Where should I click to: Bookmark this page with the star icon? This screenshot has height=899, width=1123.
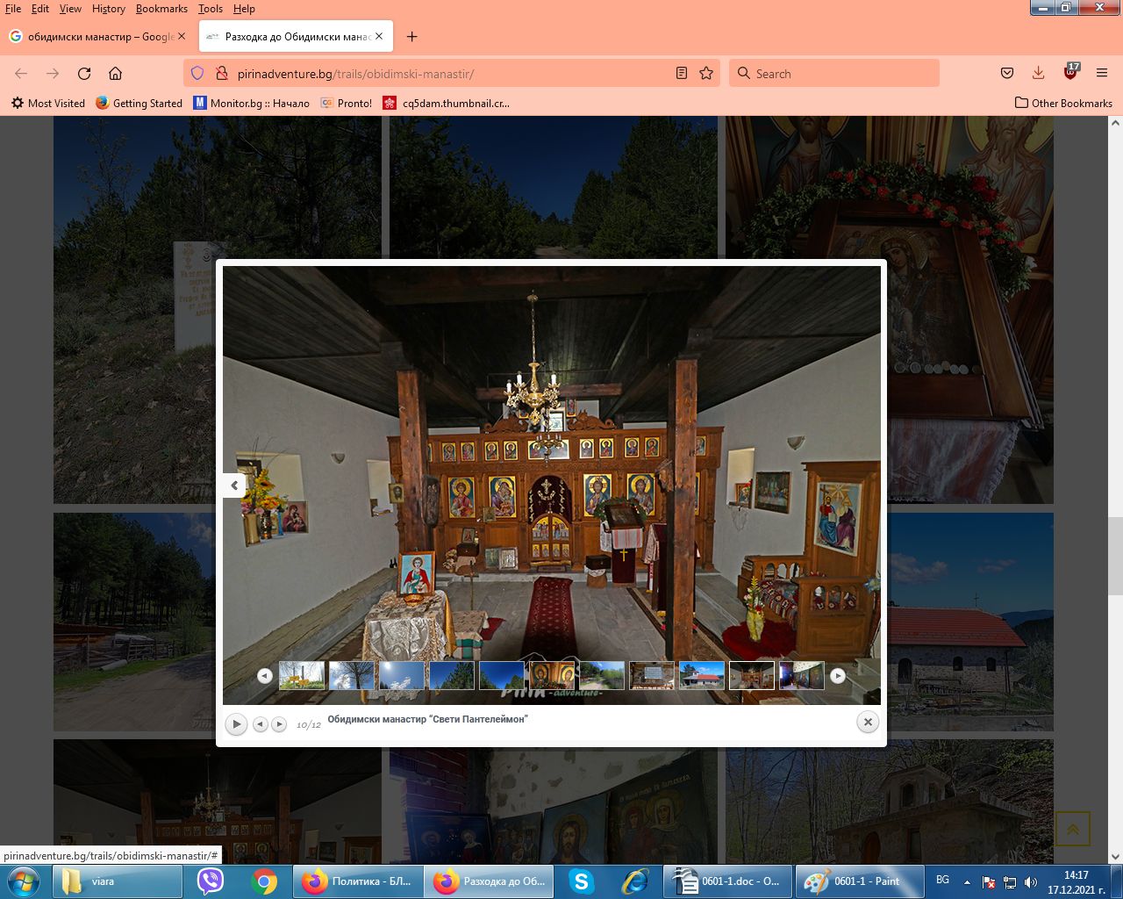point(706,74)
